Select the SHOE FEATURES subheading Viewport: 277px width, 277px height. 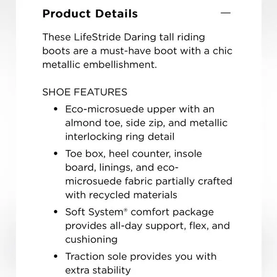[x=85, y=92]
